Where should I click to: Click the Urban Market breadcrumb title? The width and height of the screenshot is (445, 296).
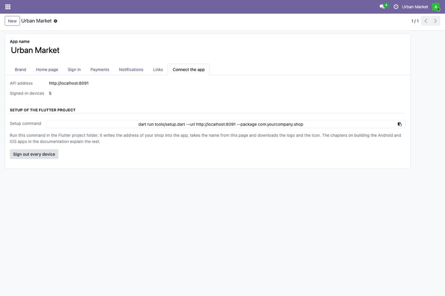click(x=36, y=21)
